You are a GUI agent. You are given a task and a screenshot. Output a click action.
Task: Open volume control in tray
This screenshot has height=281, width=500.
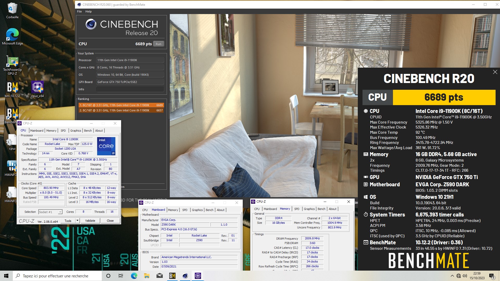tap(465, 276)
